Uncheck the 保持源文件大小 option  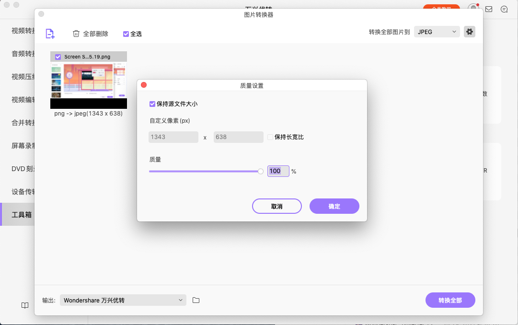[151, 104]
